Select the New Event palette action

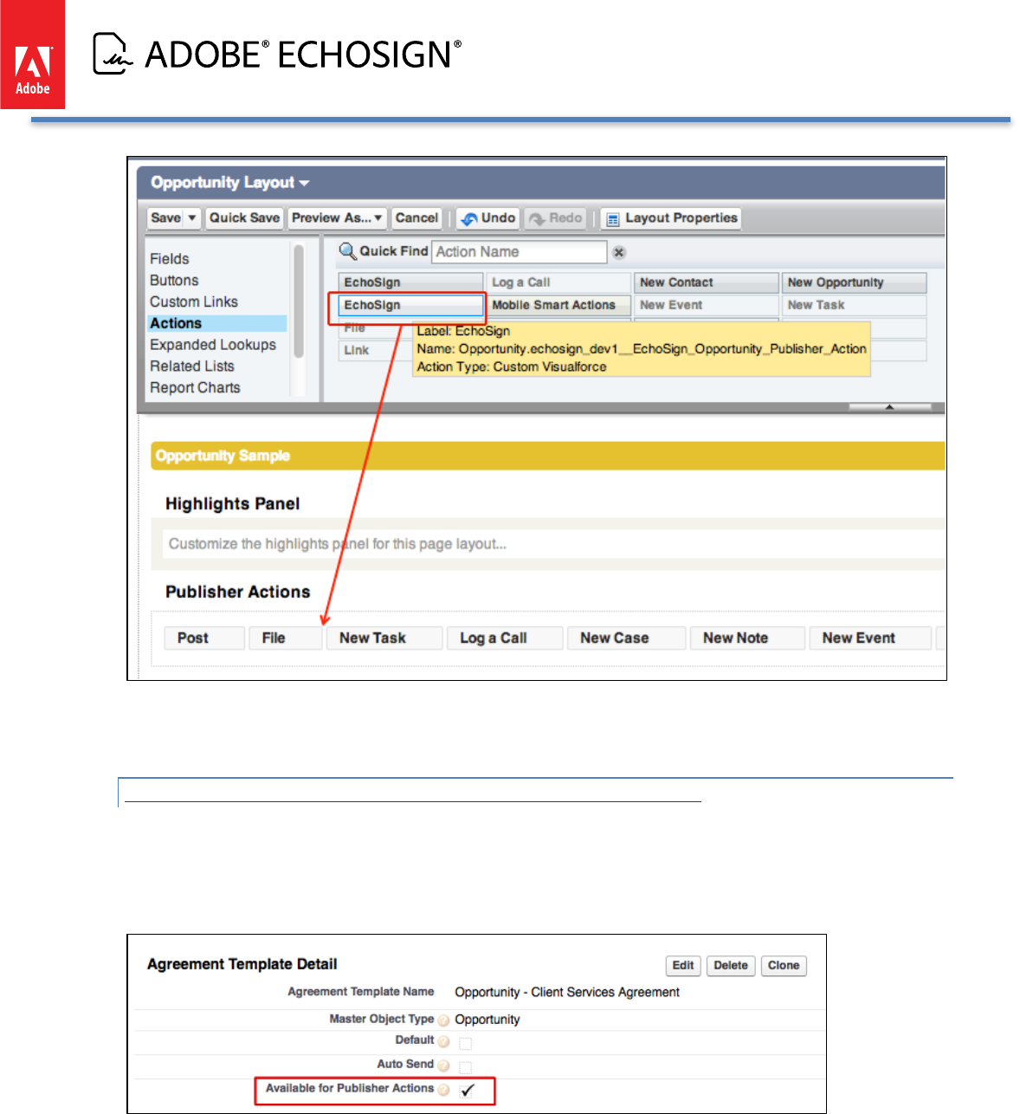click(707, 305)
